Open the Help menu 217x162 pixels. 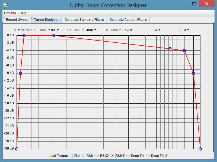click(x=23, y=13)
